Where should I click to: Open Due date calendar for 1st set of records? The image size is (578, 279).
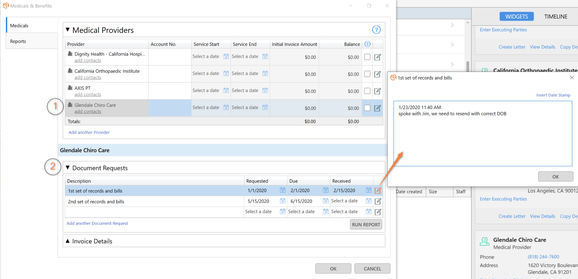[325, 190]
